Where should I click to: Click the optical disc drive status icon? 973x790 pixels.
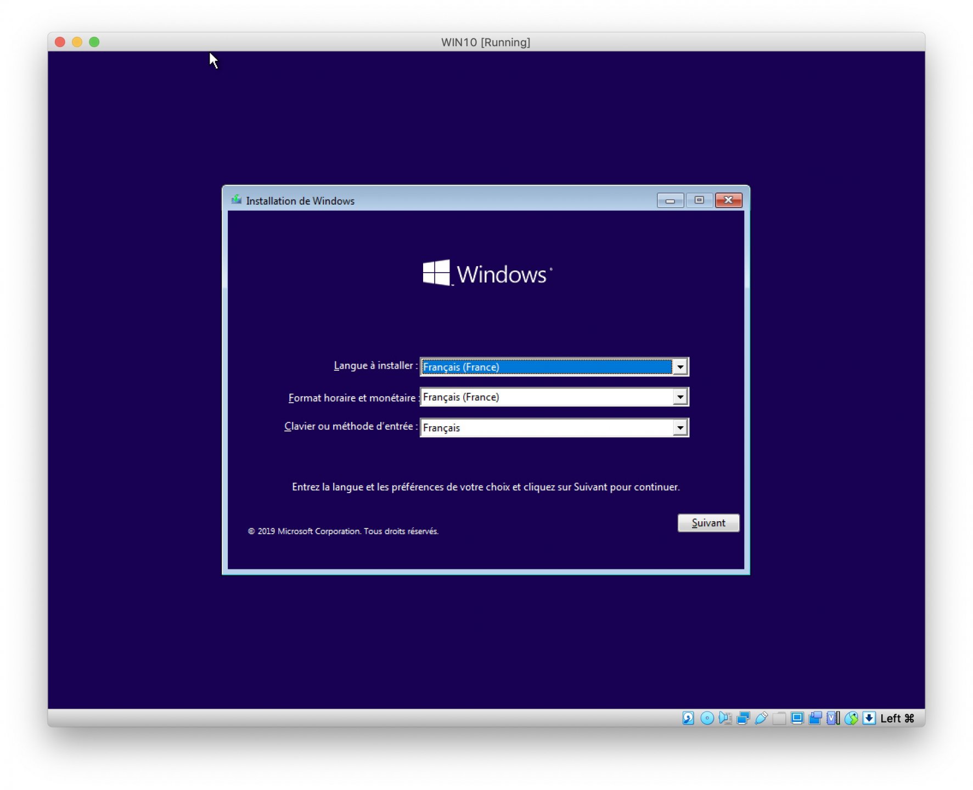707,718
